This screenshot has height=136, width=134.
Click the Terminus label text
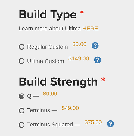39,110
